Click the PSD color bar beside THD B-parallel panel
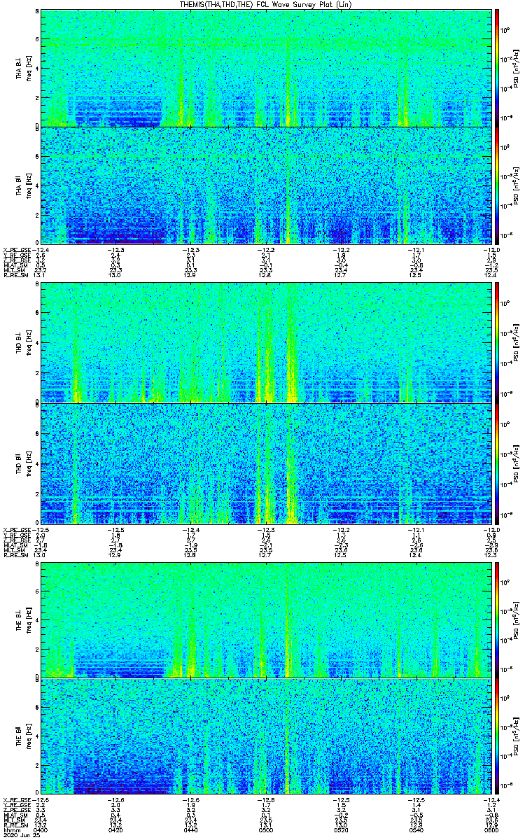 pyautogui.click(x=498, y=463)
